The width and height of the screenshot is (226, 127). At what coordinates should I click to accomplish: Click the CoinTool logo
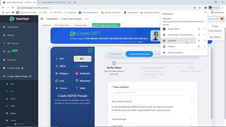coord(19,19)
